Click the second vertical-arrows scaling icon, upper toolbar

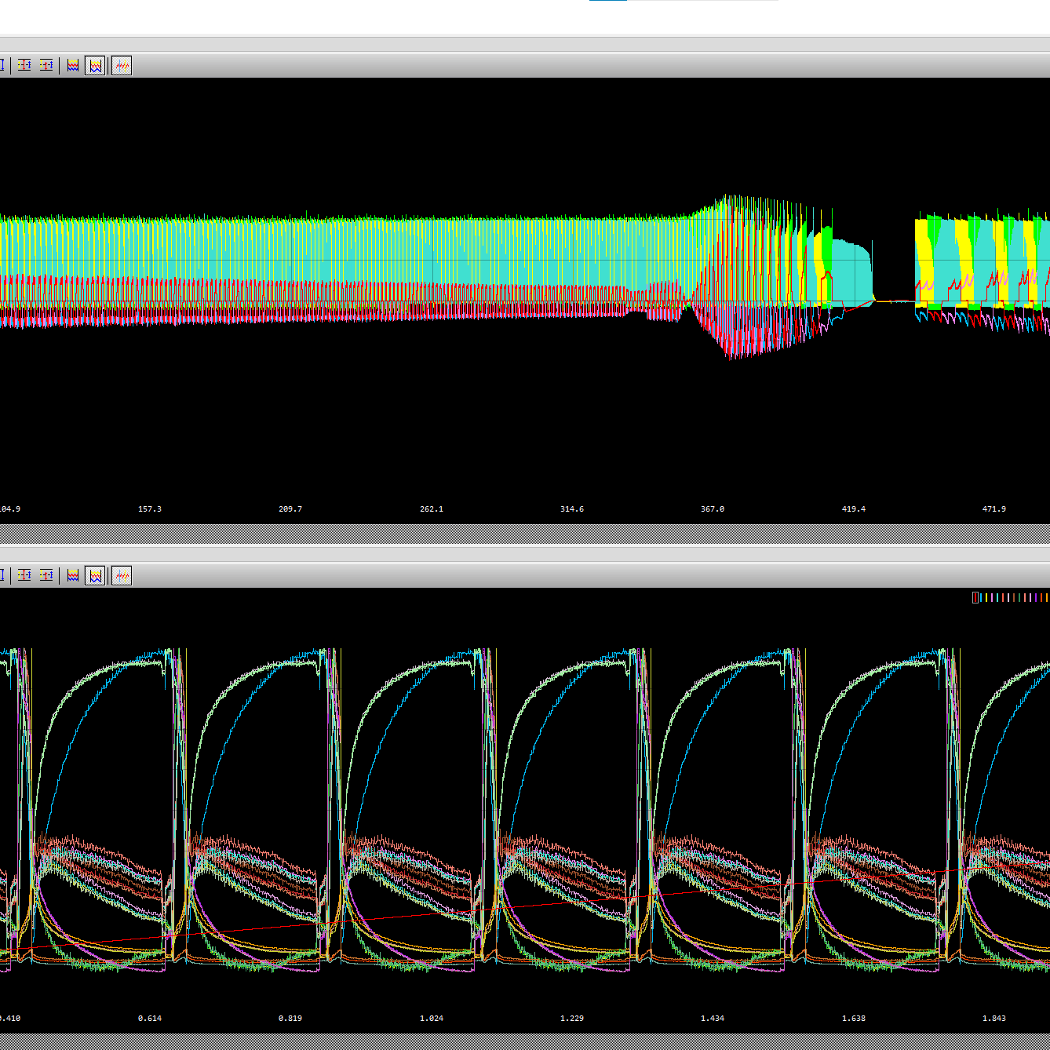coord(46,65)
